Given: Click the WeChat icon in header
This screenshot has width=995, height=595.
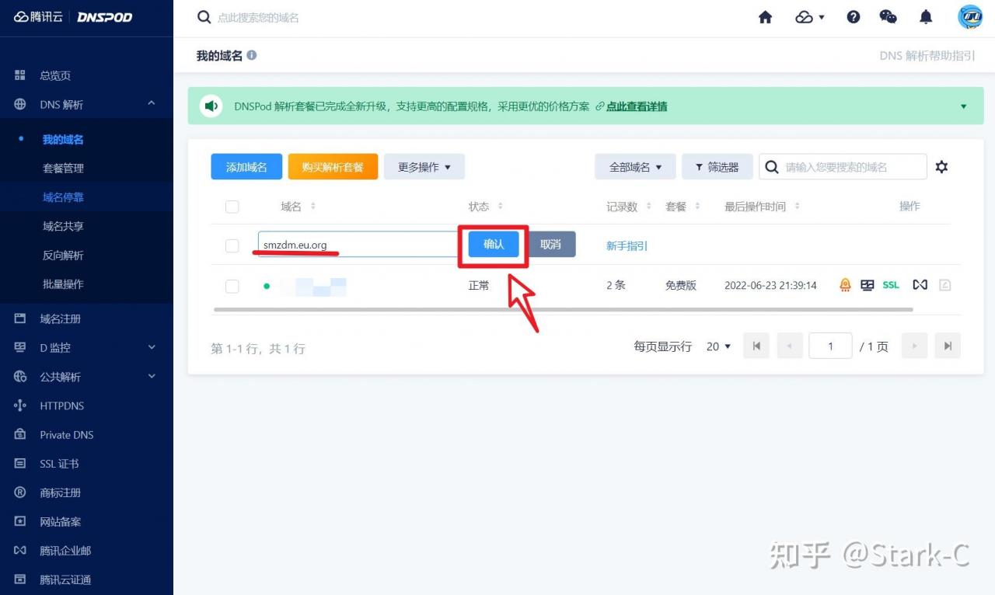Looking at the screenshot, I should (888, 17).
